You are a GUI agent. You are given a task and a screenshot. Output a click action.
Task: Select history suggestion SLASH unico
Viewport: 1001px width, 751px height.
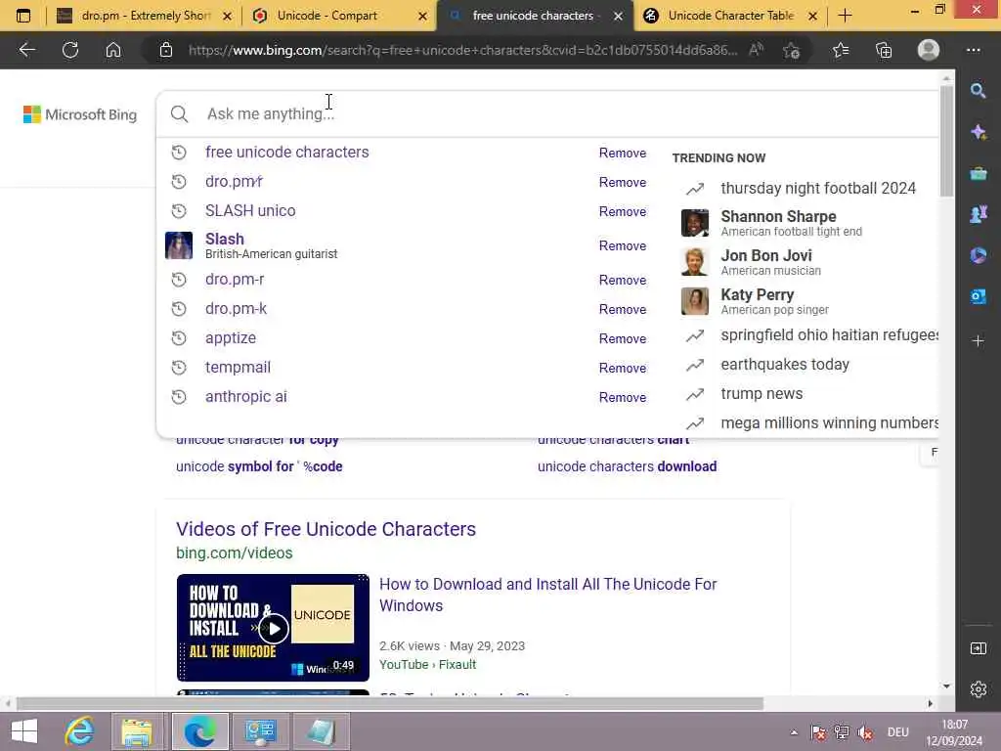click(250, 211)
